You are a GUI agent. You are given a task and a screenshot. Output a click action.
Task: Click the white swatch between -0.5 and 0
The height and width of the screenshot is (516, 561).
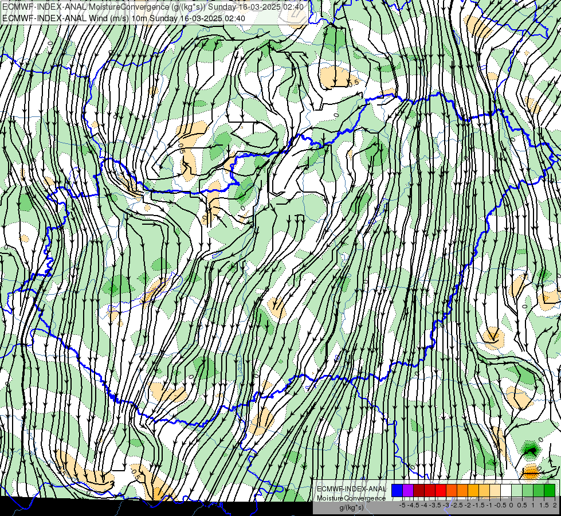[x=506, y=491]
